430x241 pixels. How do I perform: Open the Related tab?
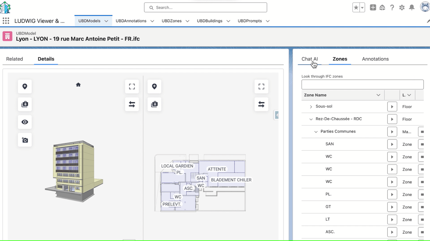pos(14,59)
